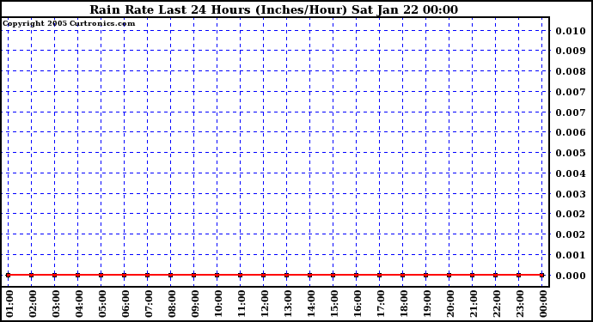The width and height of the screenshot is (593, 322).
Task: Pick the red data point above 11:00
Action: click(x=240, y=275)
